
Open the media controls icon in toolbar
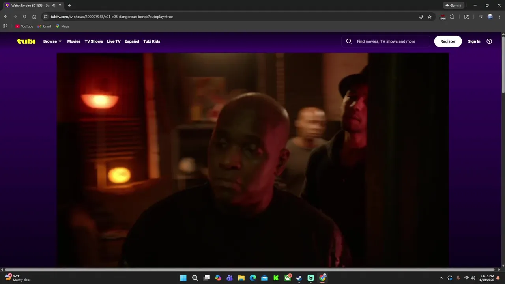click(x=481, y=17)
